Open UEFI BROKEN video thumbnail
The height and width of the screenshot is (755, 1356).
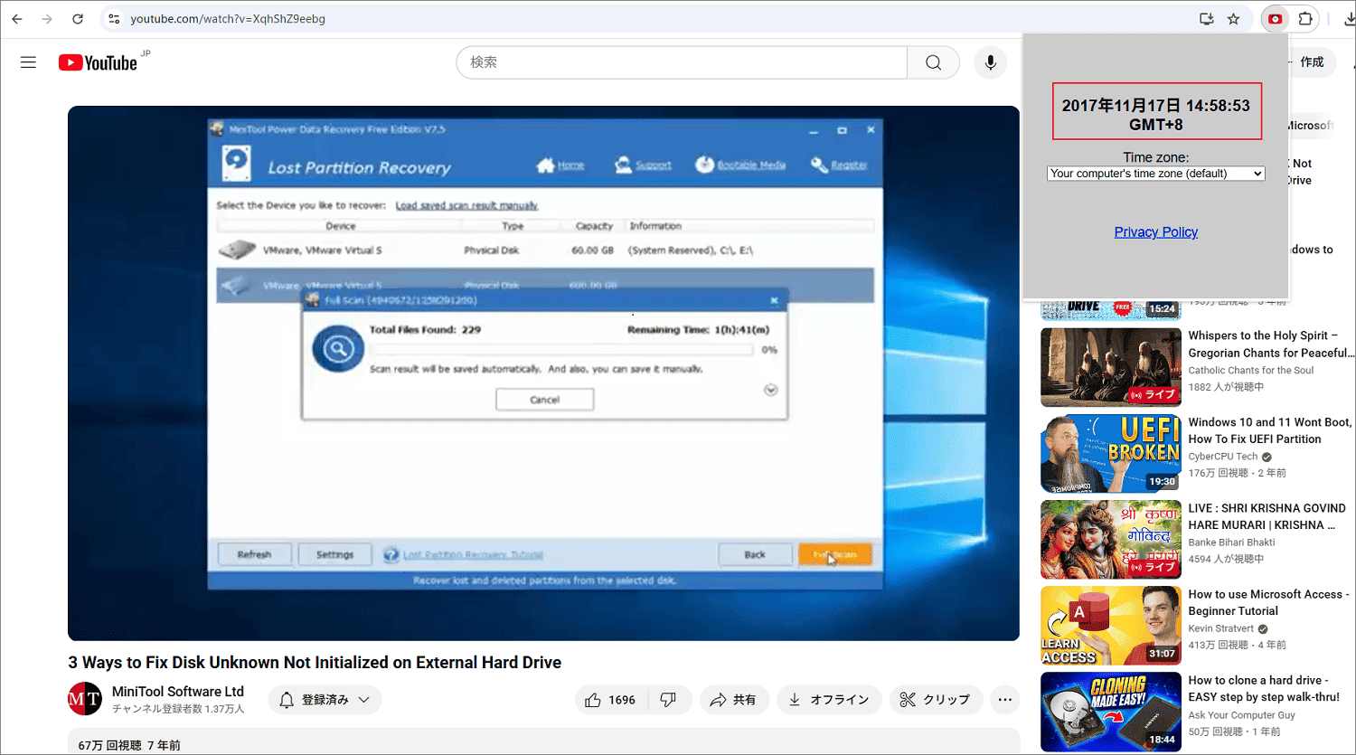(1111, 453)
